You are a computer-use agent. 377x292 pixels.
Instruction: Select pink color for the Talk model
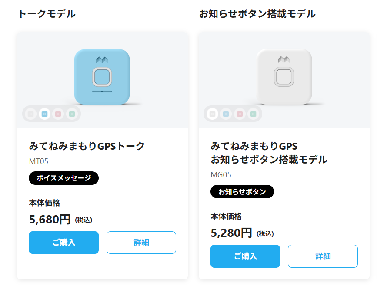pos(58,114)
